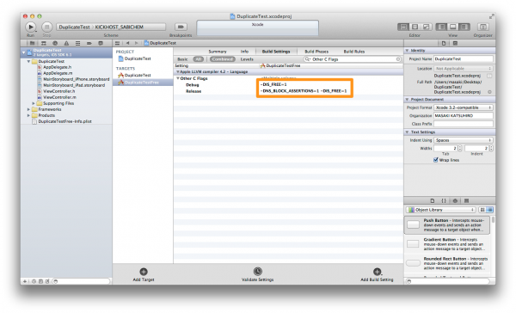Click DuplicateTest in the jump bar
516x313 pixels.
coord(160,43)
